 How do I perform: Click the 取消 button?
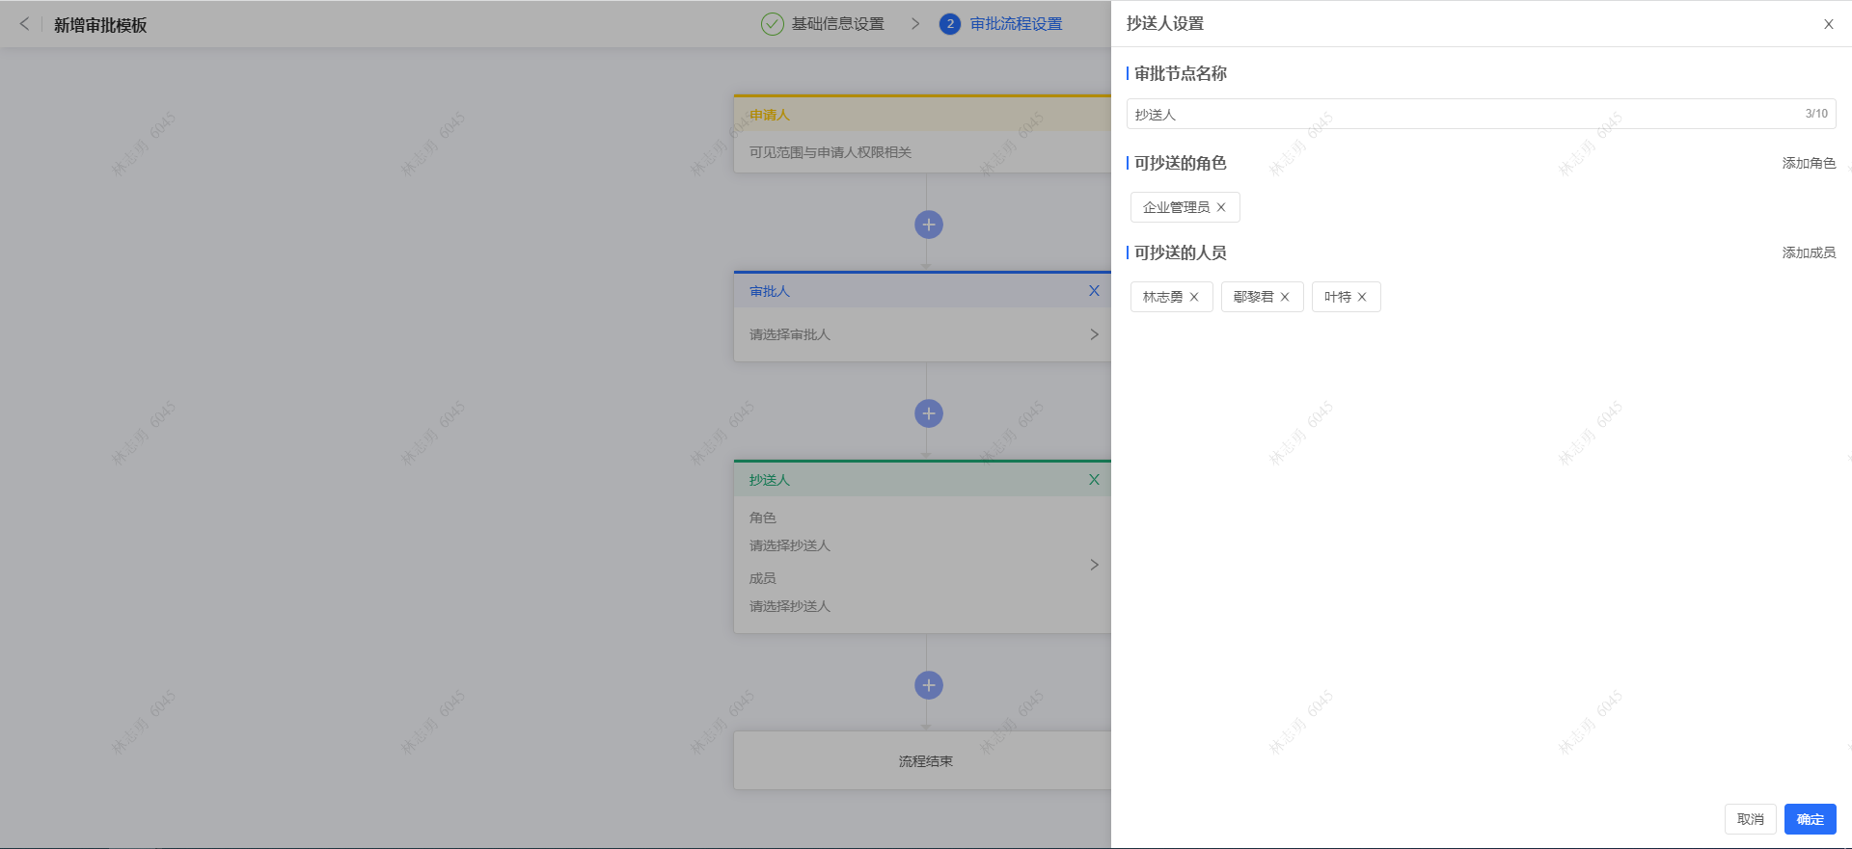click(1751, 819)
